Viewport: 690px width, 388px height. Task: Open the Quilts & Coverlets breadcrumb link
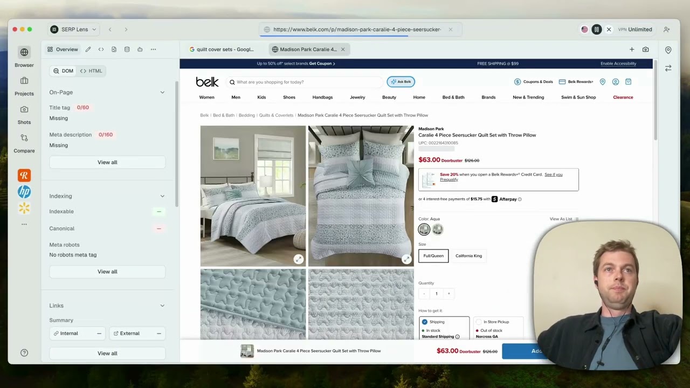[x=276, y=115]
